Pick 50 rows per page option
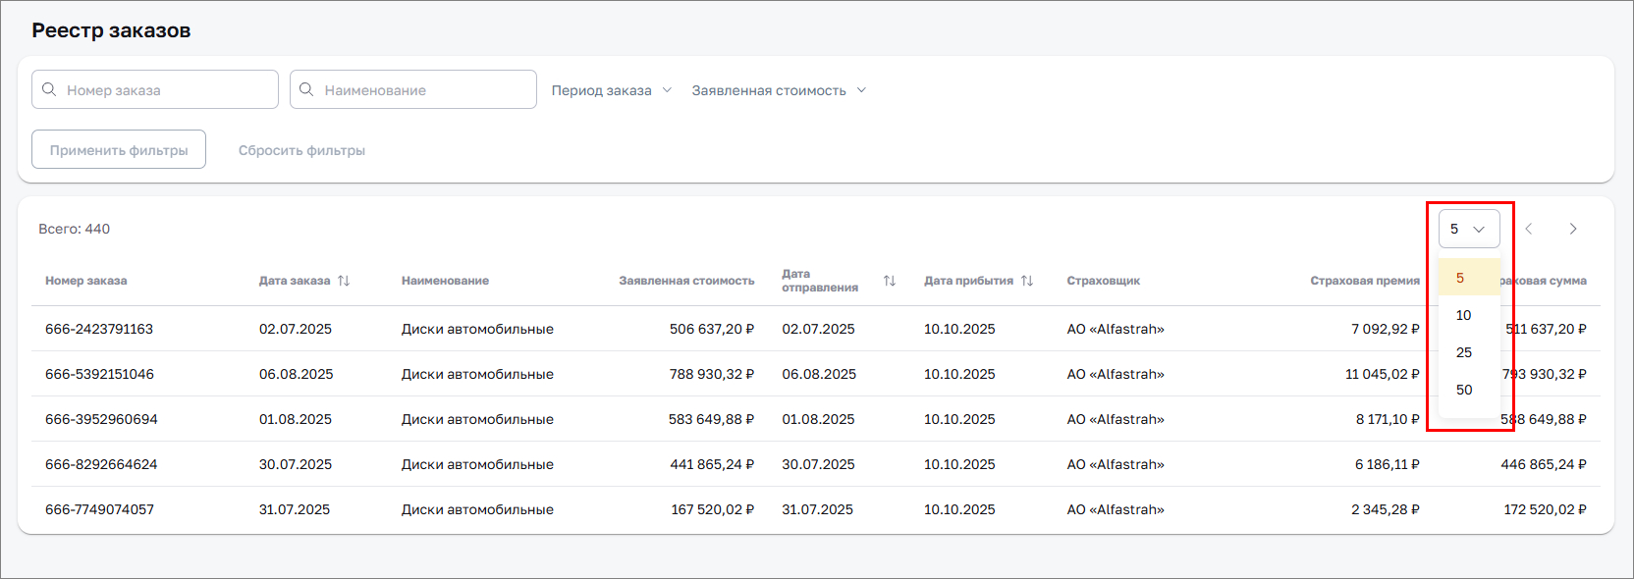 pos(1464,390)
